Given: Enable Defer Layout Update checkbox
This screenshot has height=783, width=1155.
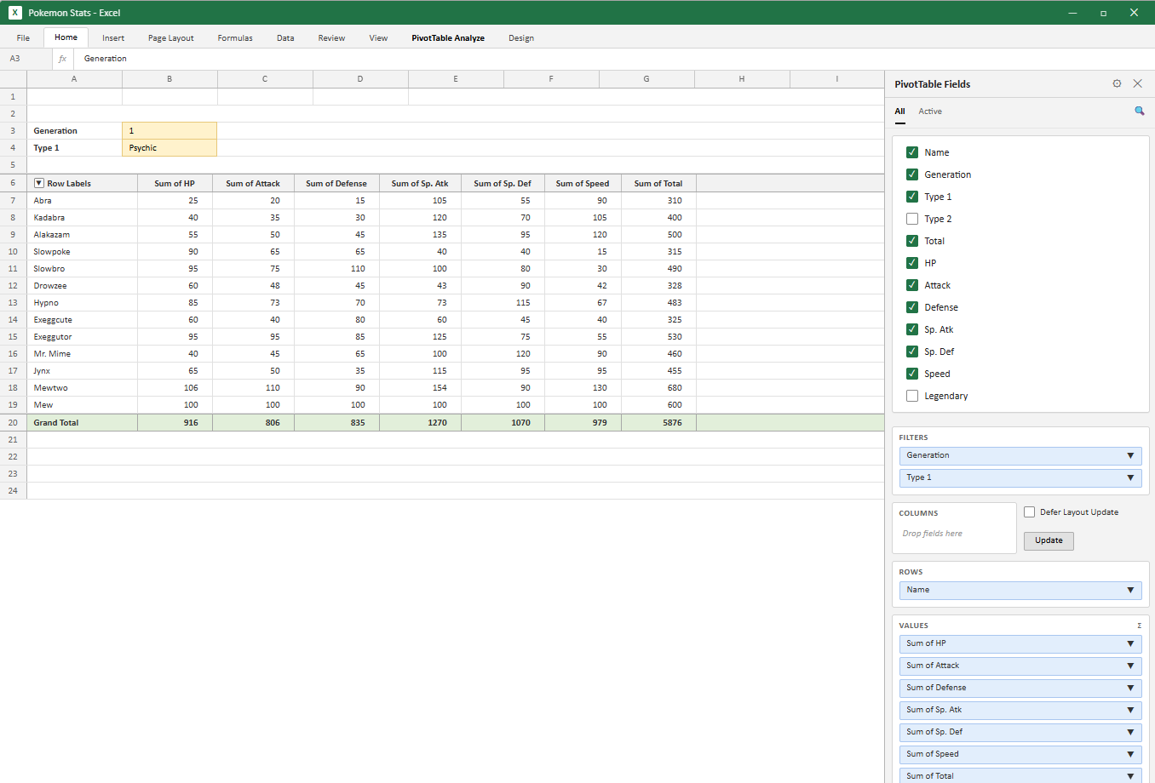Looking at the screenshot, I should tap(1029, 512).
